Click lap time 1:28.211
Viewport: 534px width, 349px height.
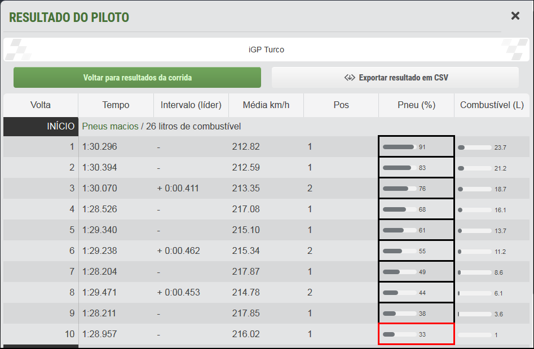coord(99,314)
